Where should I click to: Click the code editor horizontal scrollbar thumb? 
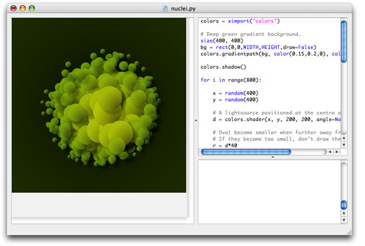click(x=246, y=152)
